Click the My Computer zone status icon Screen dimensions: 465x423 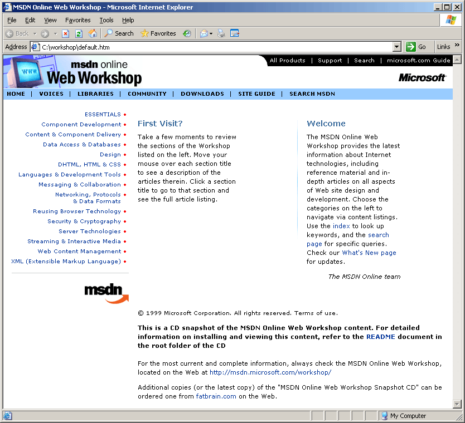click(384, 416)
